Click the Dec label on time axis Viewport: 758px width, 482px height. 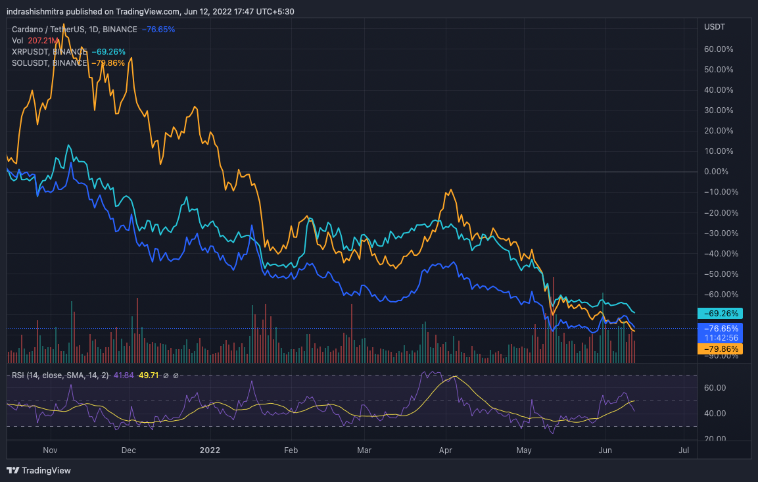point(129,450)
